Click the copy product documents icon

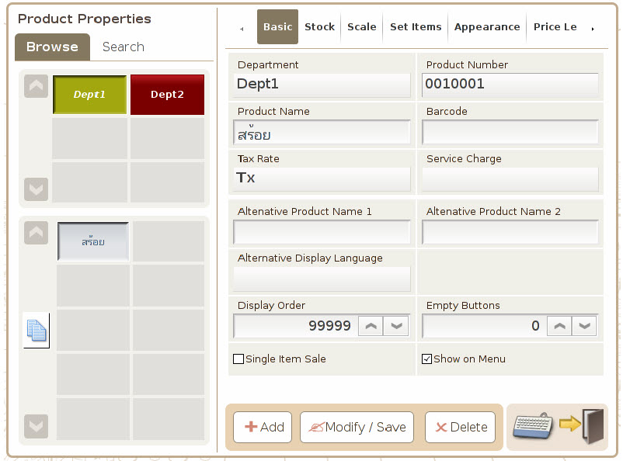(37, 331)
